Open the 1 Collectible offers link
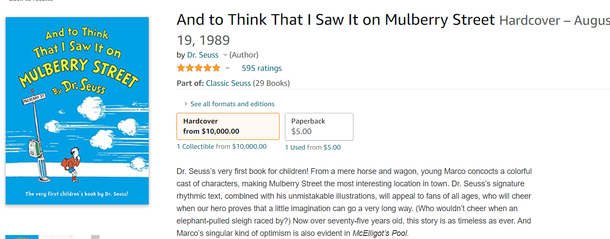Viewport: 610px width, 239px height. (195, 146)
